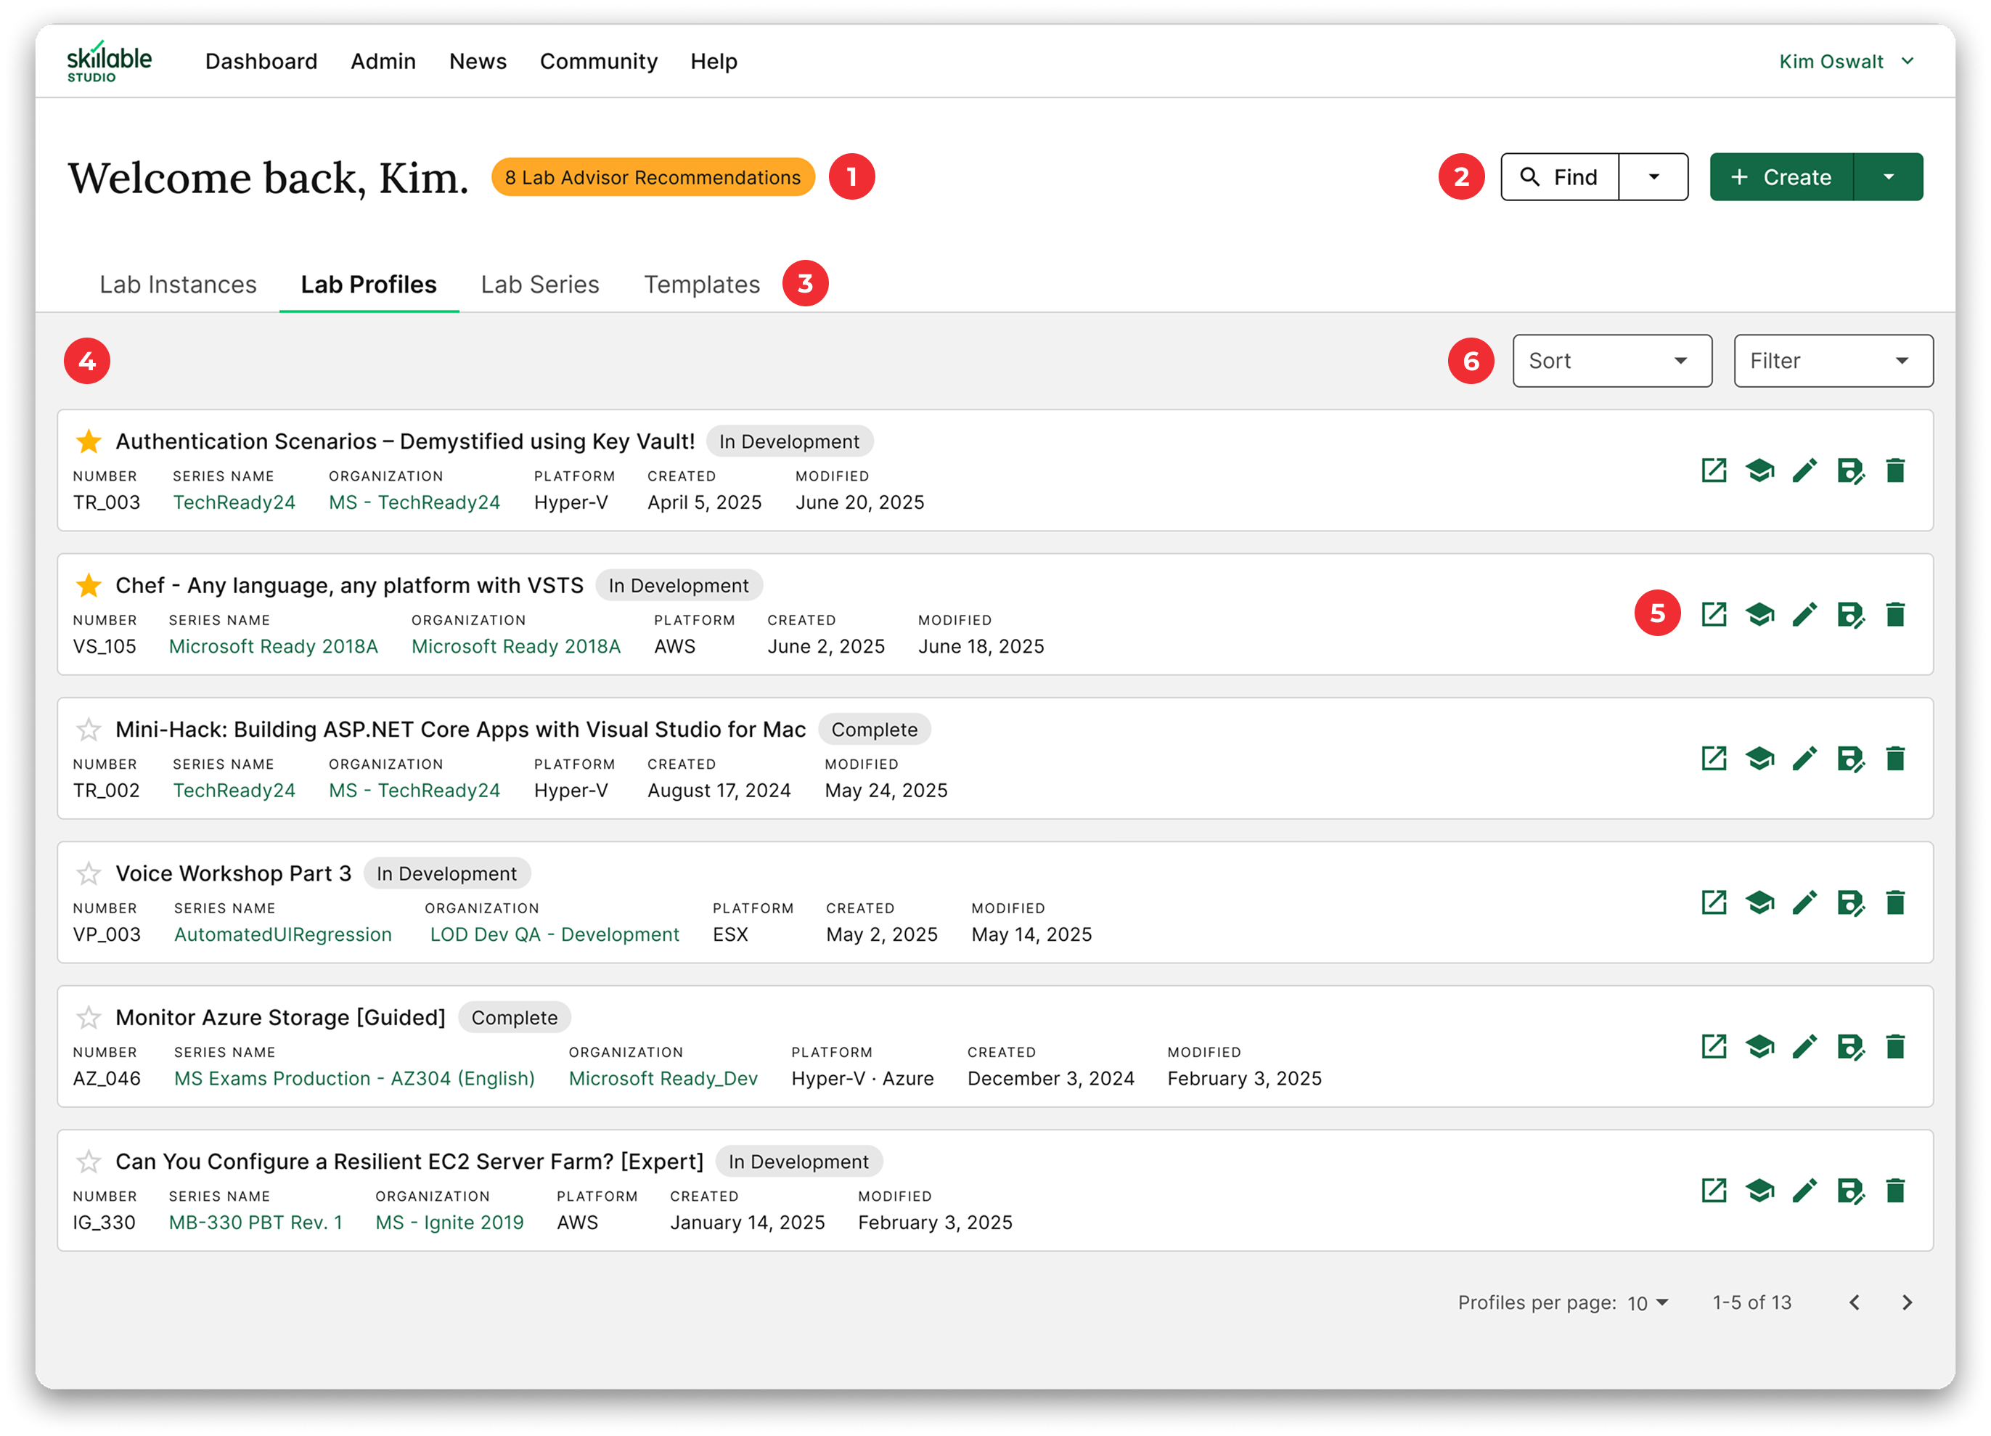1991x1436 pixels.
Task: Open MS Exams Production - AZ304 (English) link
Action: point(353,1079)
